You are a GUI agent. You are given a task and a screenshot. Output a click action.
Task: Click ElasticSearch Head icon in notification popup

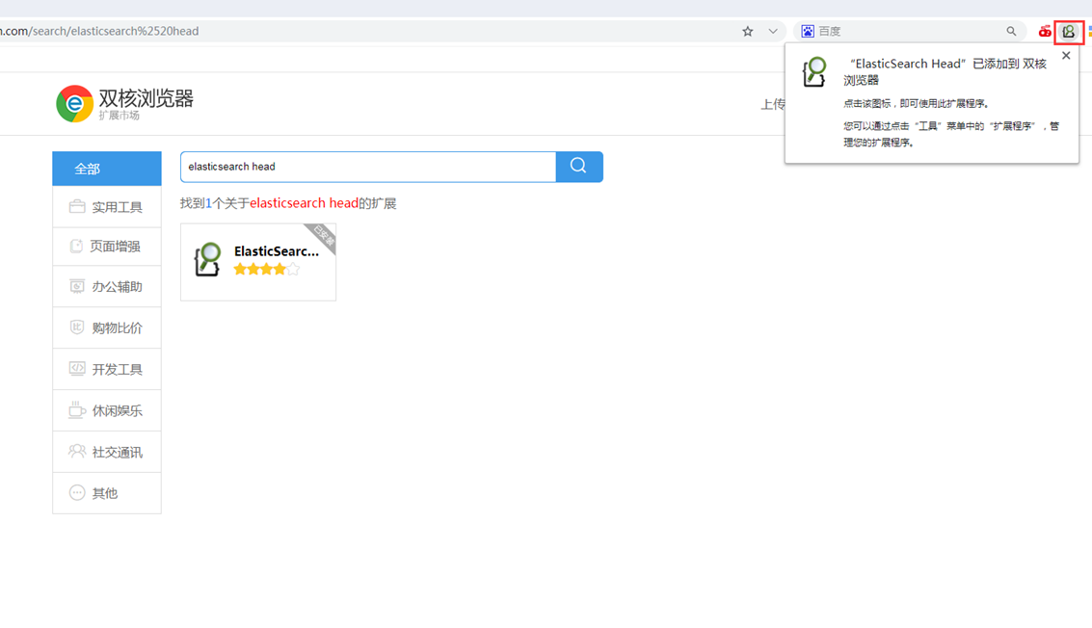pos(814,71)
